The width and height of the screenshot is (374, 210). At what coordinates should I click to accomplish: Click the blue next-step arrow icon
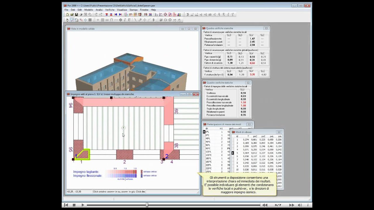(120, 15)
